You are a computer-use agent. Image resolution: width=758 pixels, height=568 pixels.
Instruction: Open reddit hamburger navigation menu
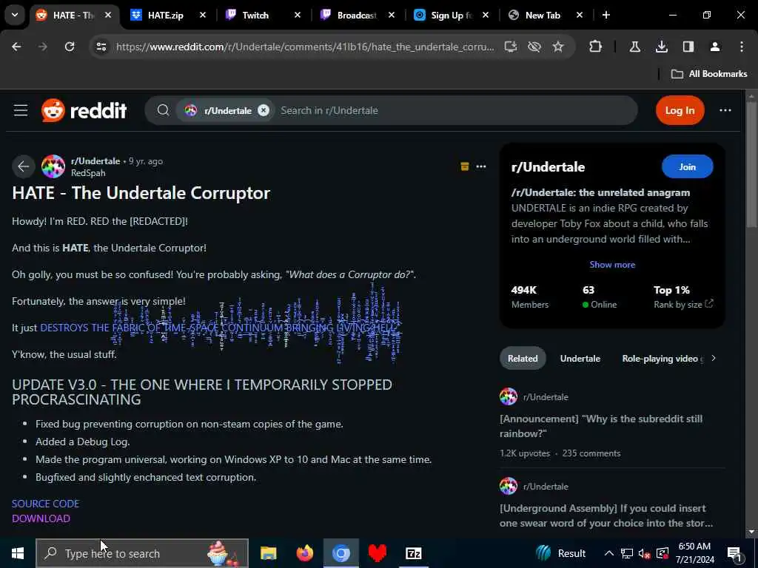[21, 111]
